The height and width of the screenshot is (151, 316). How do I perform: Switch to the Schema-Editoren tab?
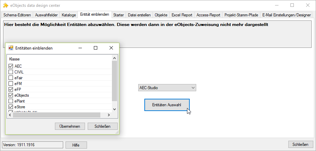coord(17,15)
